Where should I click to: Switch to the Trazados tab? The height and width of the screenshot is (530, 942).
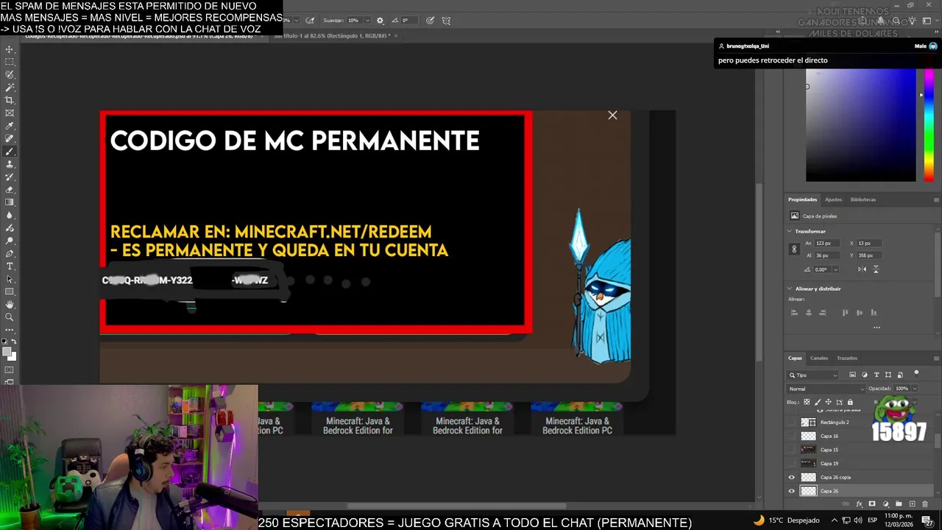847,358
